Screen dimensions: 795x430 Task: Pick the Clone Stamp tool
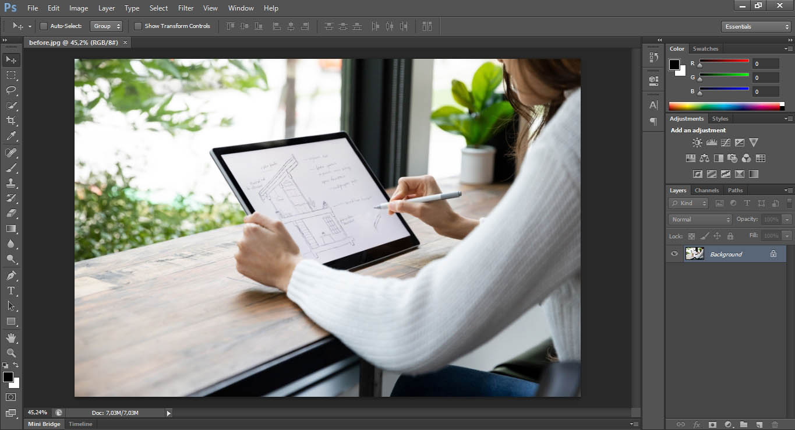click(x=10, y=183)
